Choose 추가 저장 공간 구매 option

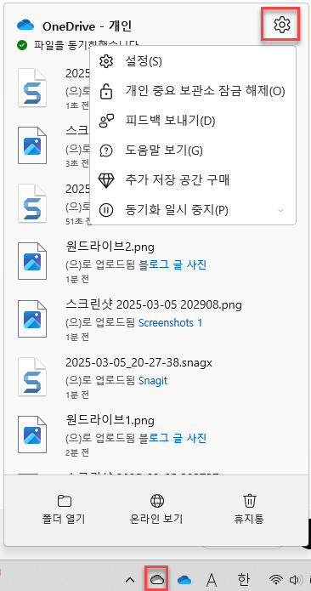coord(193,180)
